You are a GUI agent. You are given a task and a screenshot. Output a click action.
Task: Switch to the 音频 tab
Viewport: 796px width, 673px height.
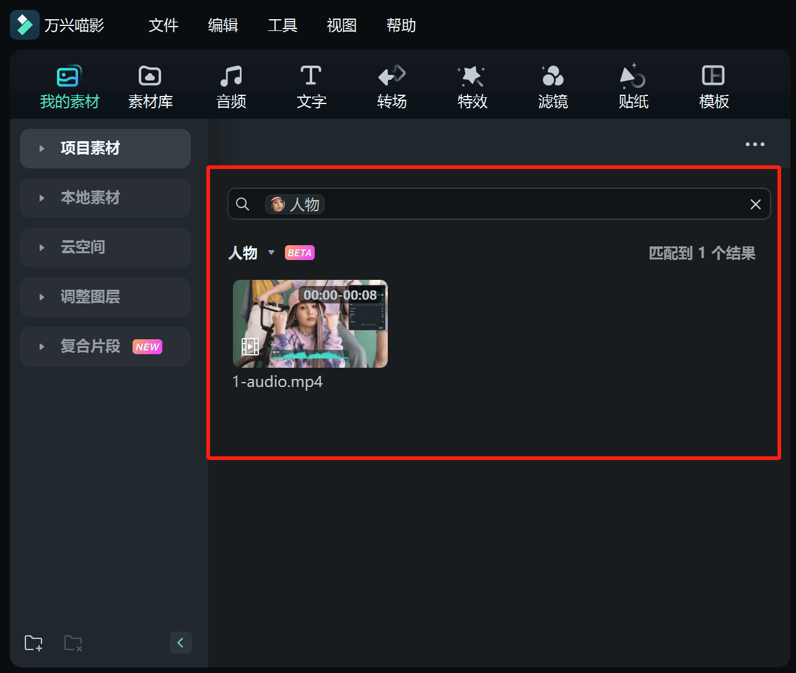pos(231,87)
